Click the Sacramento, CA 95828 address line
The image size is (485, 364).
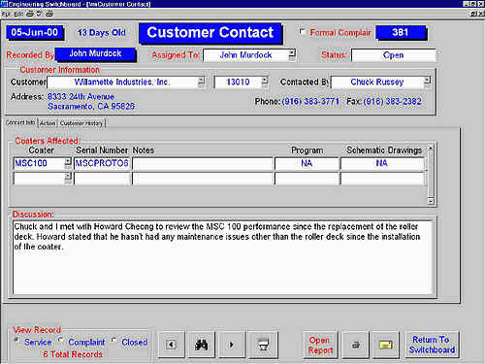tap(91, 107)
